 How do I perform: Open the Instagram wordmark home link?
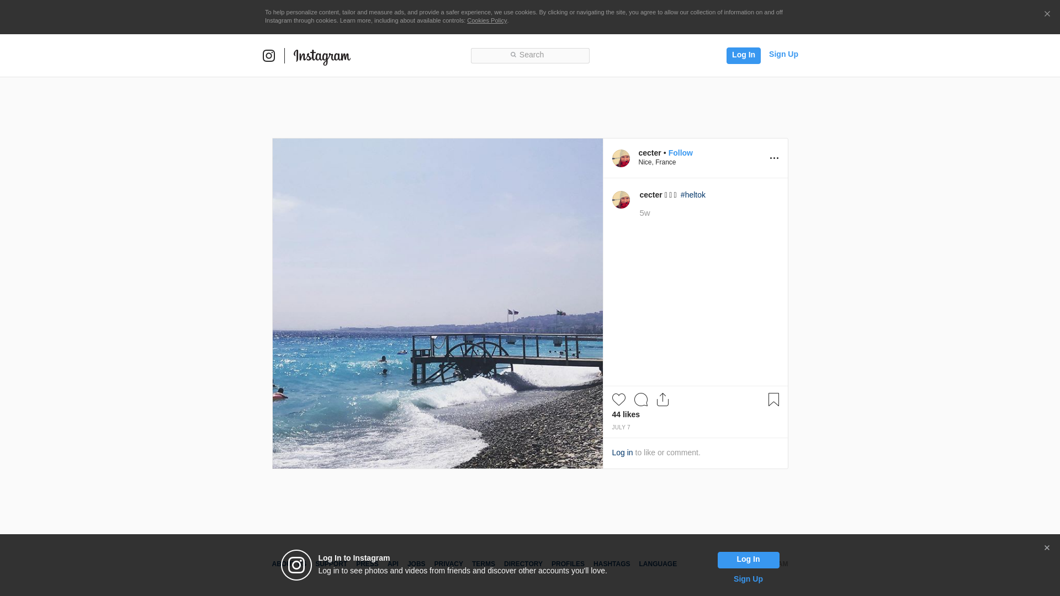pos(322,57)
